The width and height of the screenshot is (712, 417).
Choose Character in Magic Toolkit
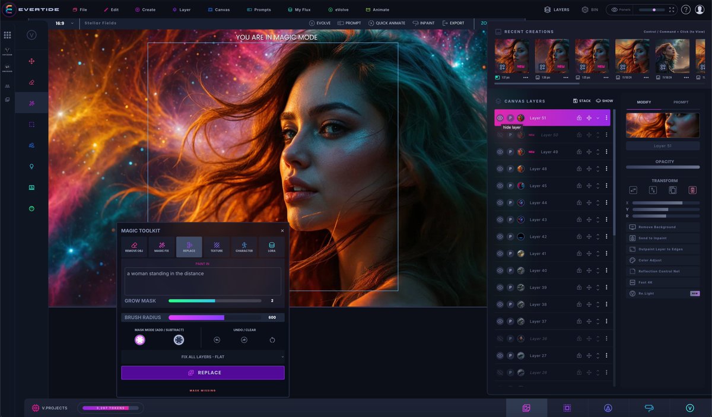[244, 247]
